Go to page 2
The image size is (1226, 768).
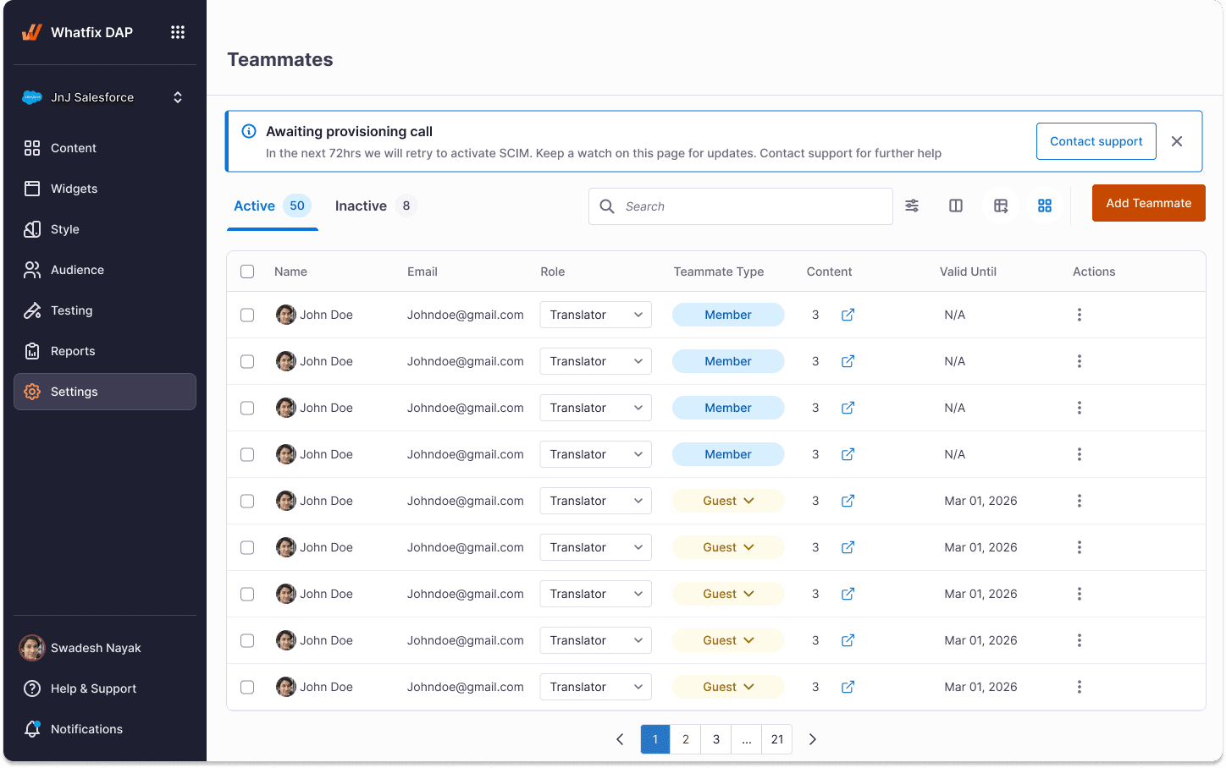686,739
